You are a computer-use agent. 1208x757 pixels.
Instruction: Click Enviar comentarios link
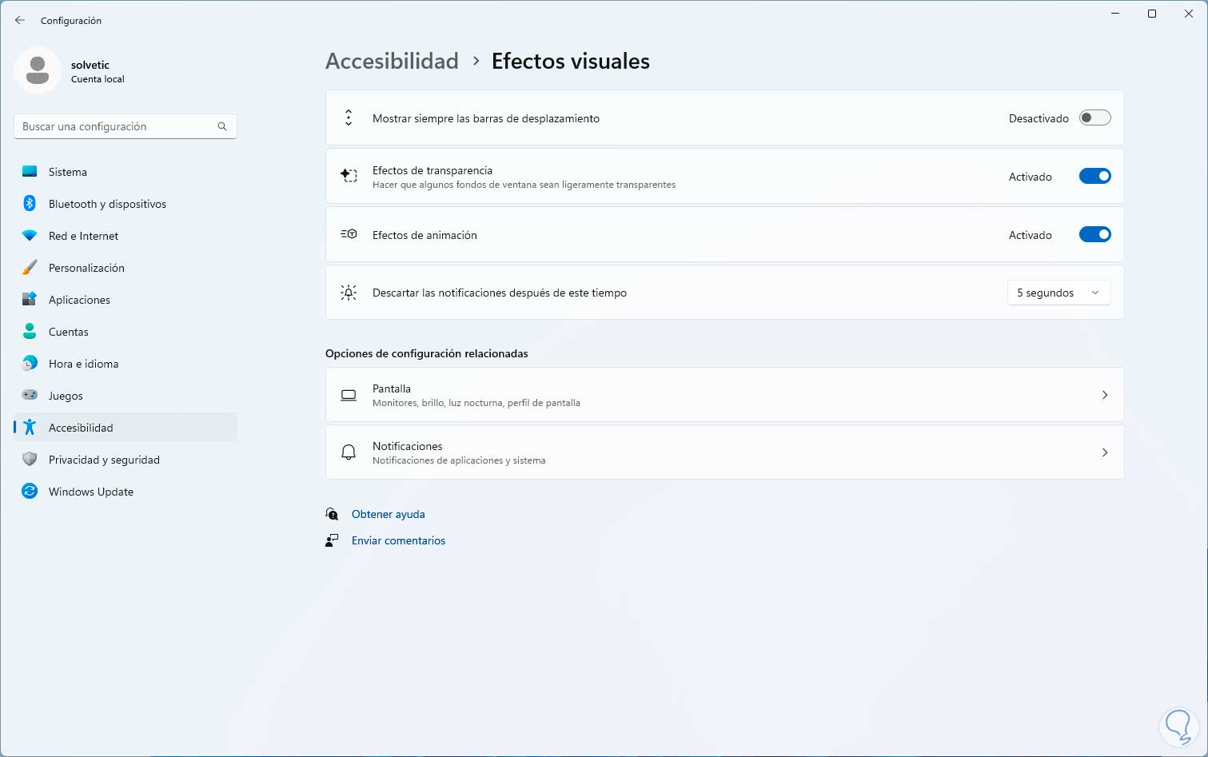[398, 540]
